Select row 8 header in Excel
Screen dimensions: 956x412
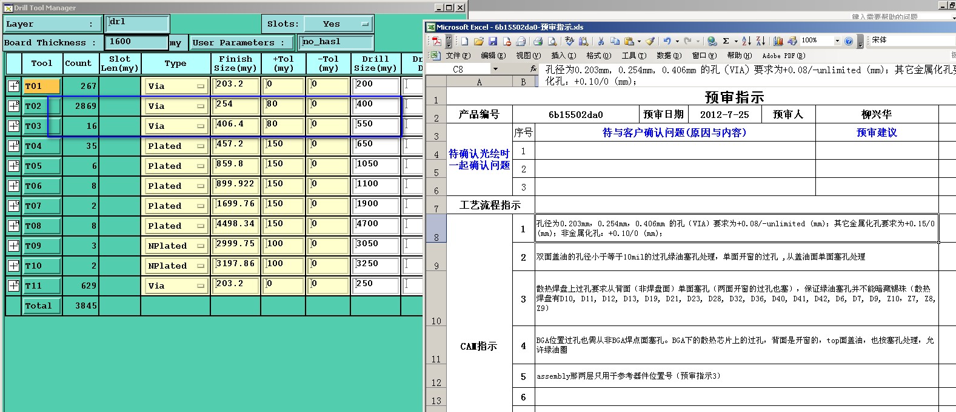tap(436, 228)
